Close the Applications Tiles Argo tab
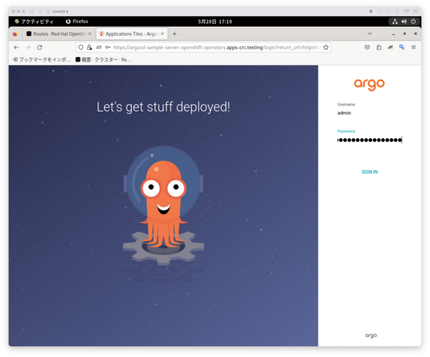The width and height of the screenshot is (430, 357). (x=162, y=34)
